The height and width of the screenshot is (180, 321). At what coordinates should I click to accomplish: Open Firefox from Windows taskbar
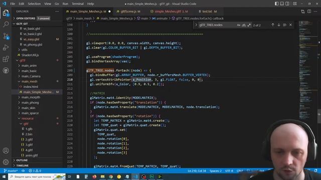pos(94,176)
